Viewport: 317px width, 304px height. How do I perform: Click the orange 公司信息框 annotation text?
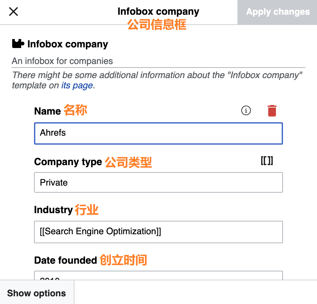pyautogui.click(x=157, y=25)
